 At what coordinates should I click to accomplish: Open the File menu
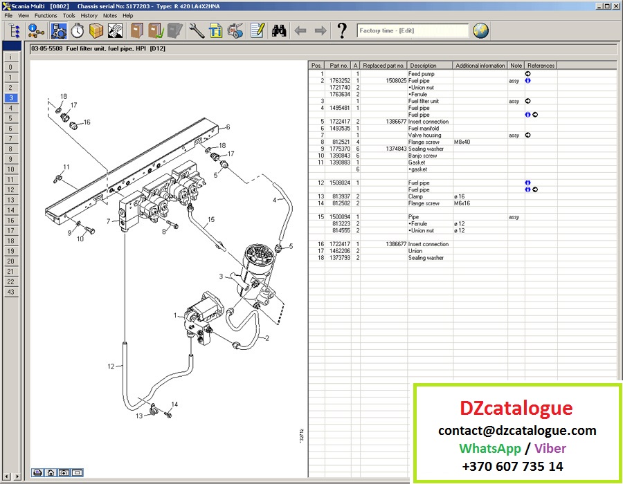pyautogui.click(x=8, y=15)
